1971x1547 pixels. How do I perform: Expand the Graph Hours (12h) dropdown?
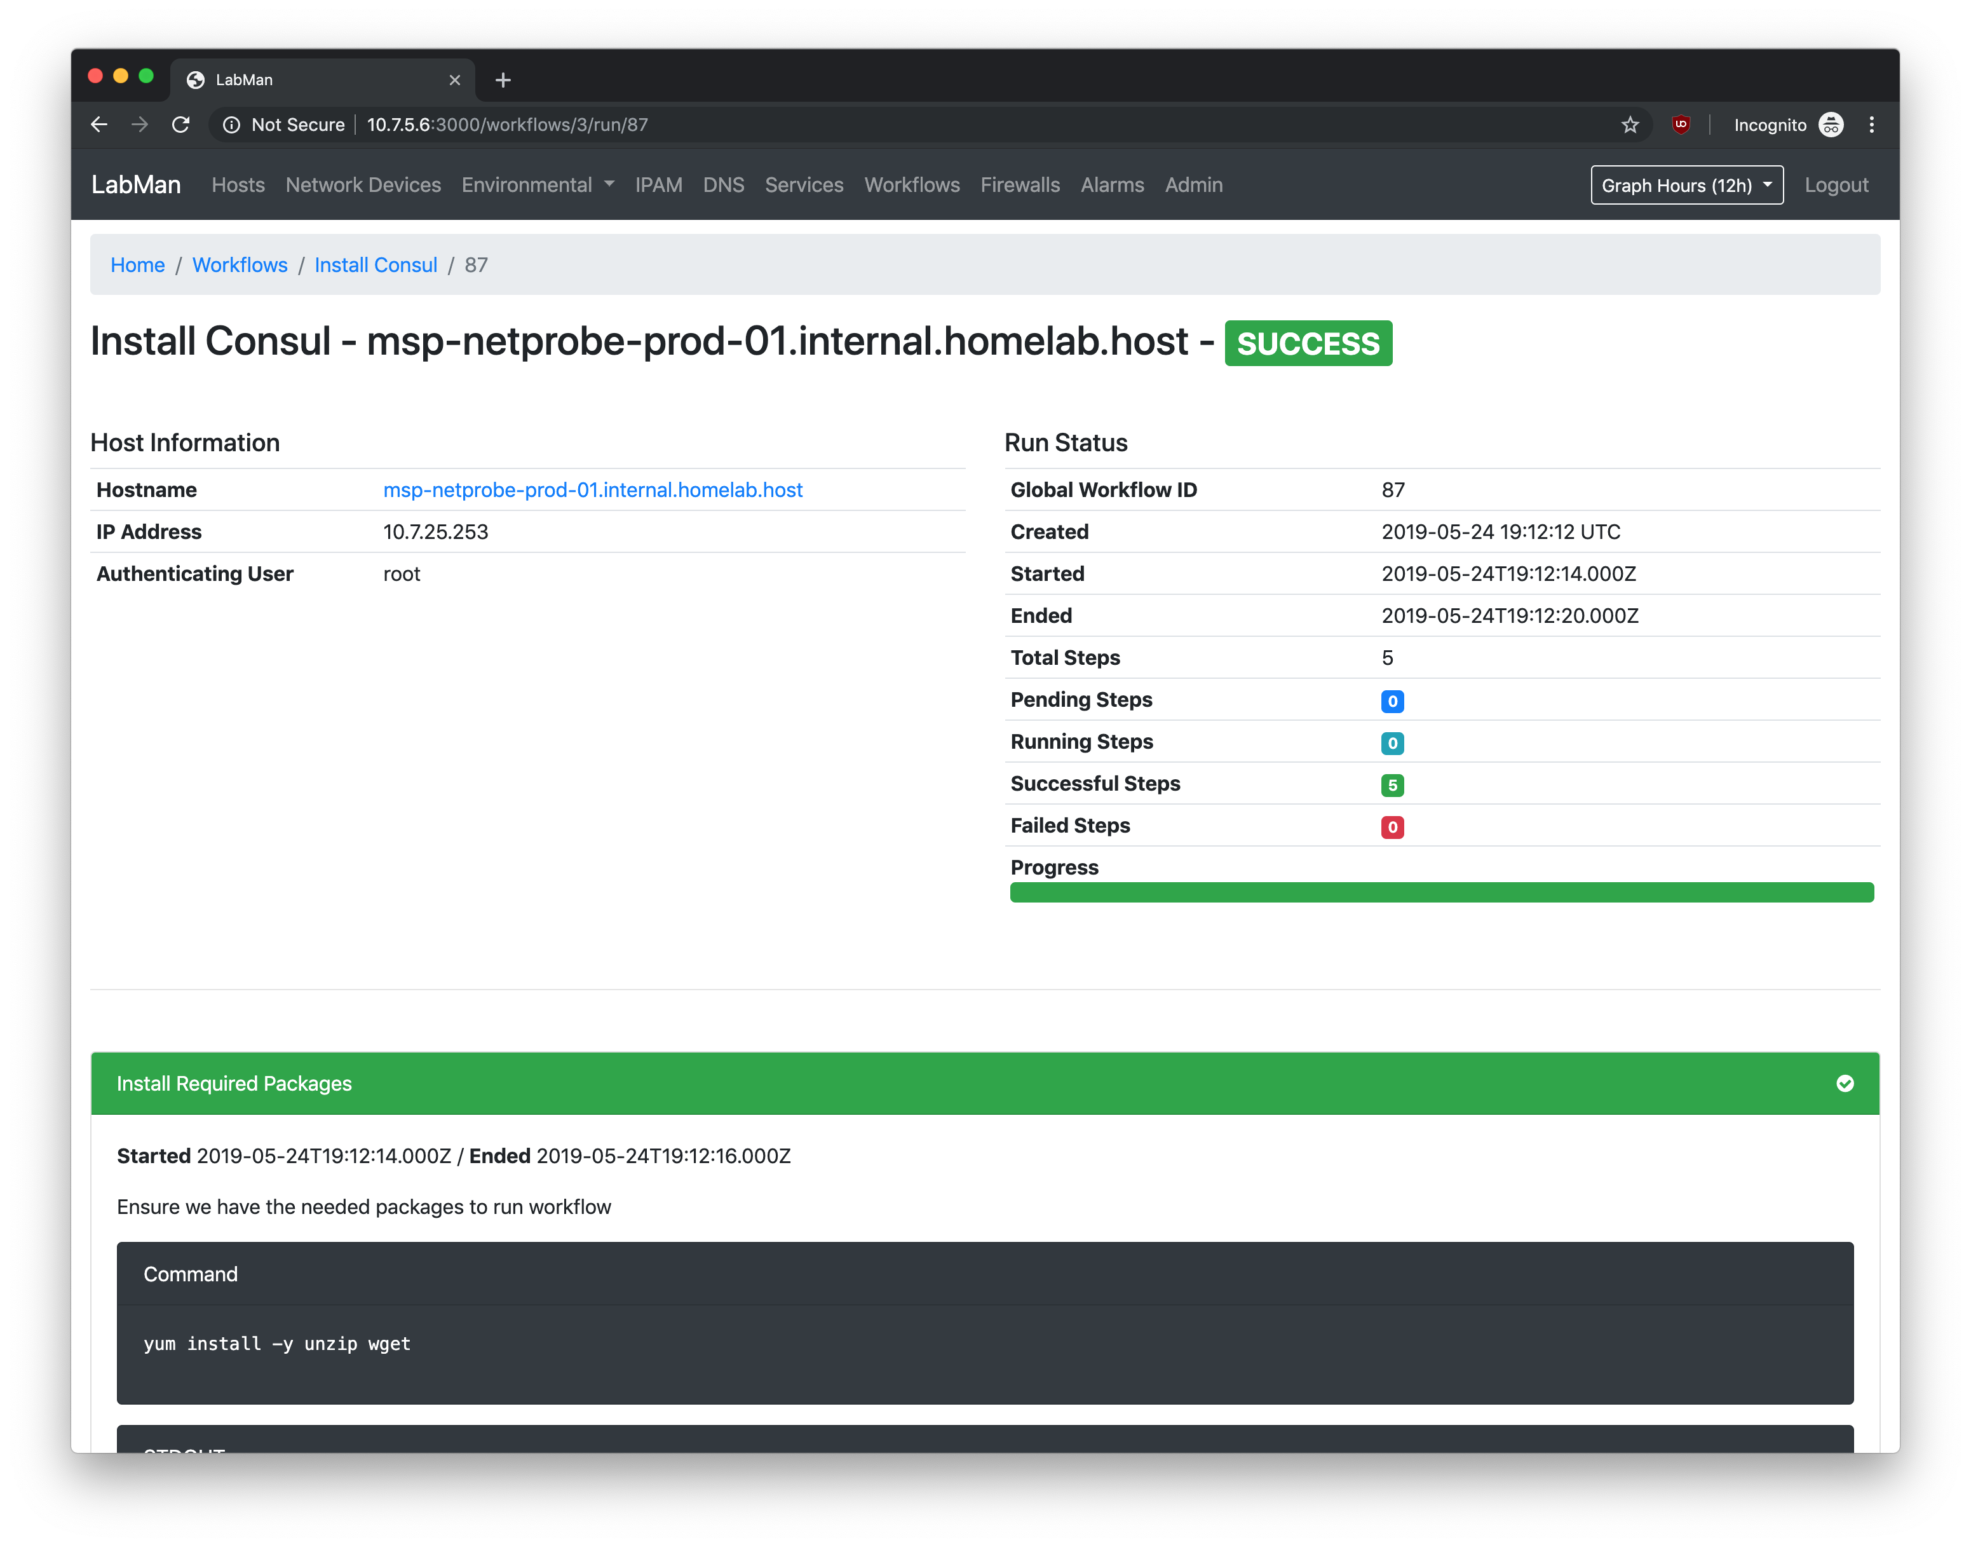point(1686,185)
